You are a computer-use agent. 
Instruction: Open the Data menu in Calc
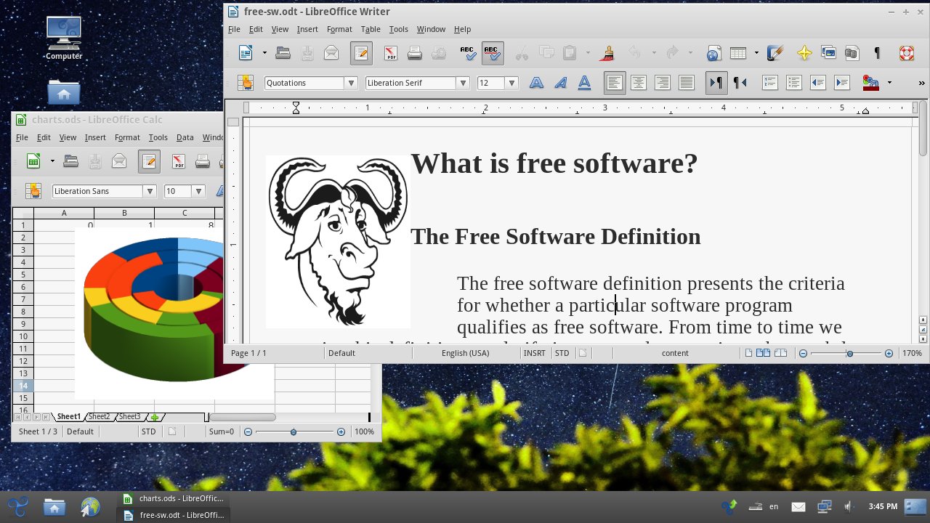(185, 137)
